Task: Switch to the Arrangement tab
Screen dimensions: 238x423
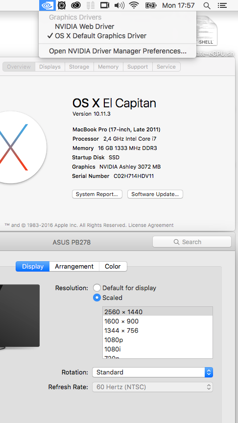Action: click(74, 266)
